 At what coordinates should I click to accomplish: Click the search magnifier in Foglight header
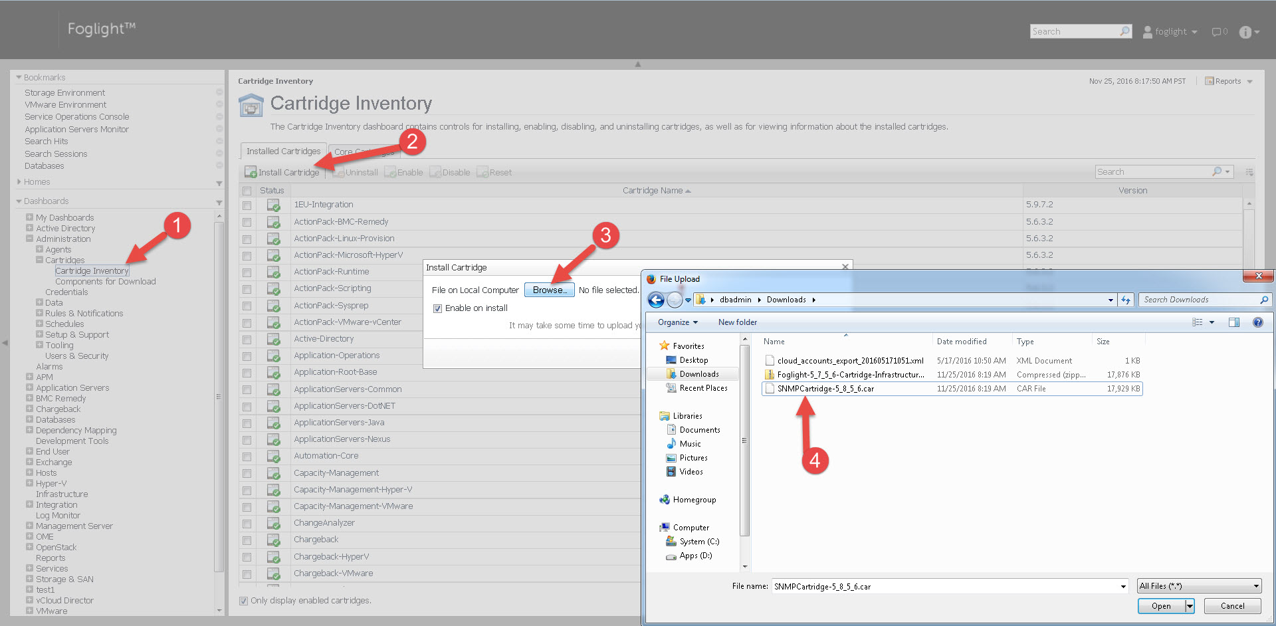point(1124,31)
